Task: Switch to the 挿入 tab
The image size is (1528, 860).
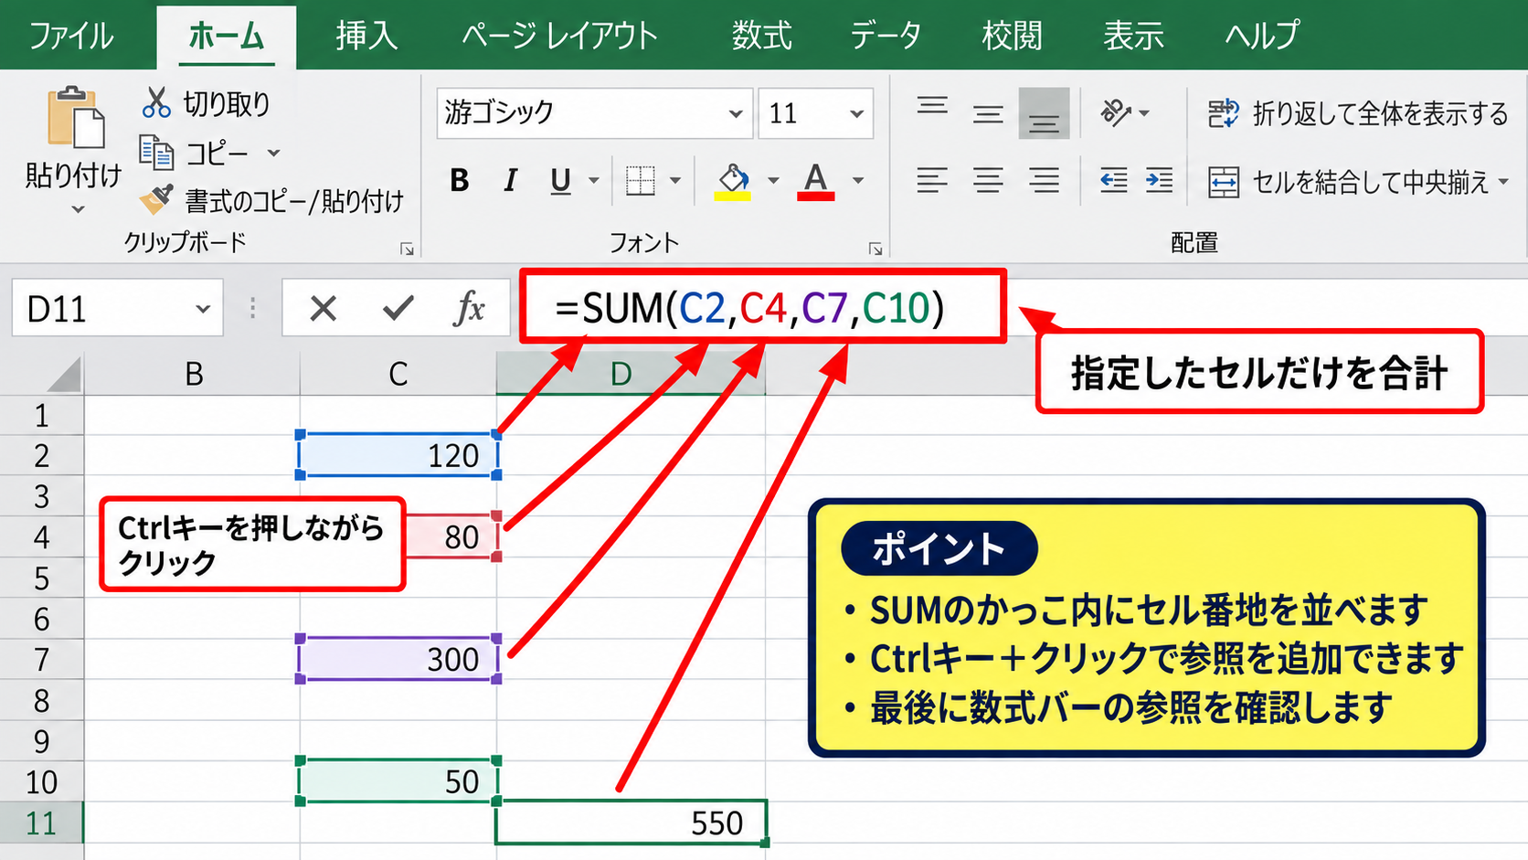Action: tap(366, 36)
